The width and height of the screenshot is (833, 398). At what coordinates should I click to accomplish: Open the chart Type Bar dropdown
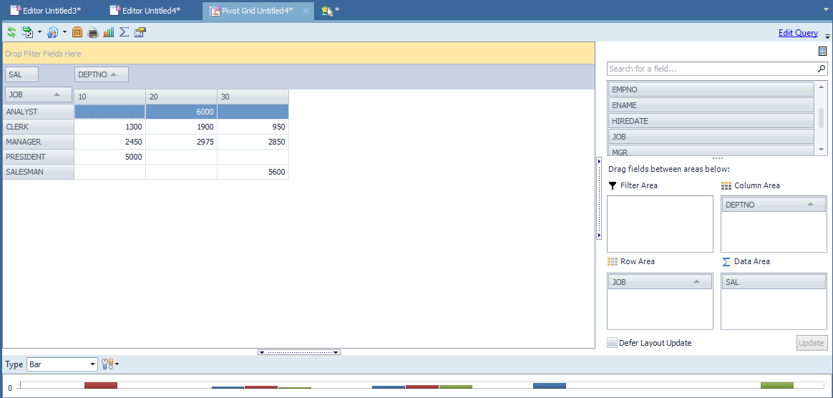pos(93,364)
